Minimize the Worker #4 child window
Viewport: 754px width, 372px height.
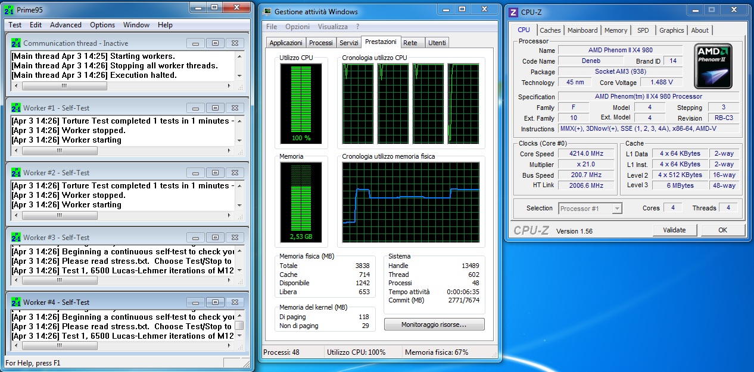(195, 302)
